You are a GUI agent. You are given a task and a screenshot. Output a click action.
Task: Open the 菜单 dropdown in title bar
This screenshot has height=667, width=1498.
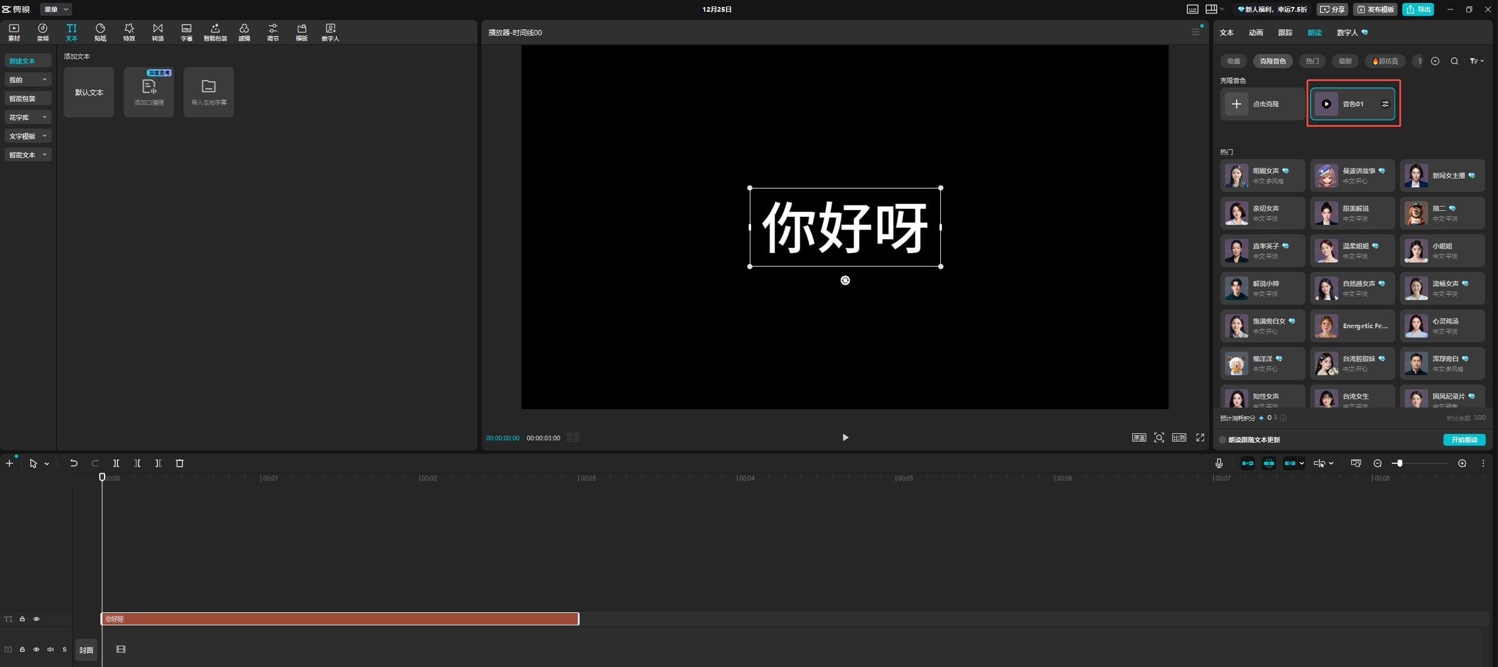pos(56,9)
